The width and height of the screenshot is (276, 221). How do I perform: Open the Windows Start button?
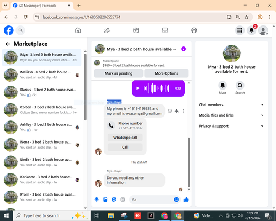pos(7,215)
